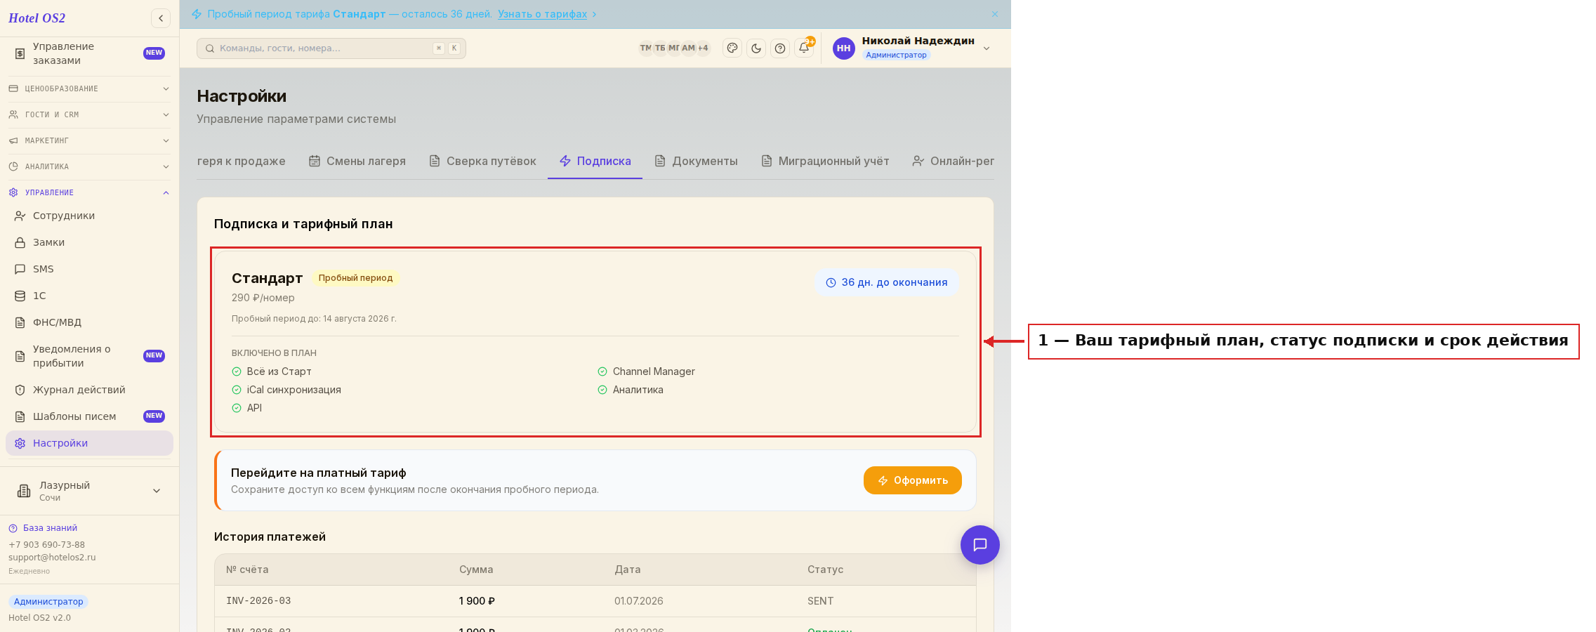
Task: Click the +7 903 690-73-88 phone number
Action: tap(46, 545)
